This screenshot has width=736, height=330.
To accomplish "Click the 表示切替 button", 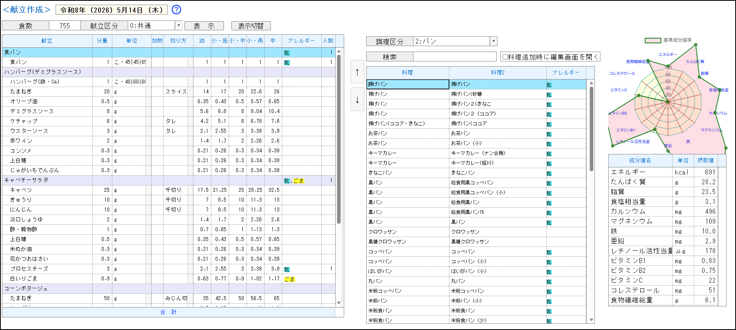I will 251,26.
